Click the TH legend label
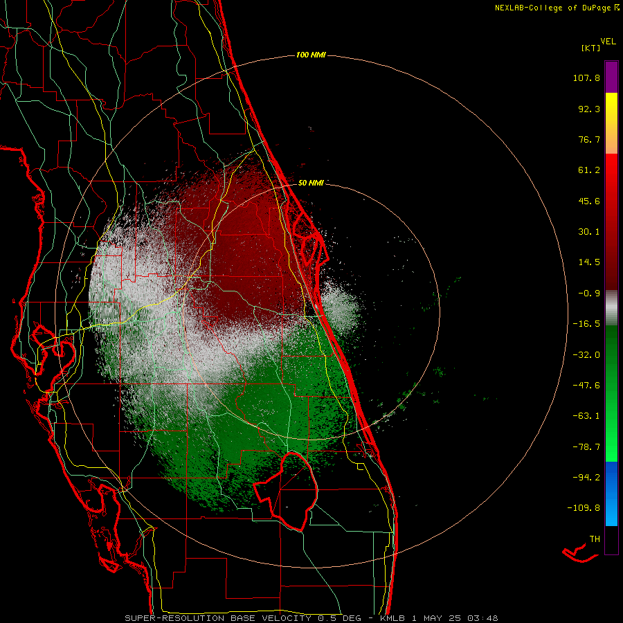This screenshot has height=623, width=623. click(595, 539)
